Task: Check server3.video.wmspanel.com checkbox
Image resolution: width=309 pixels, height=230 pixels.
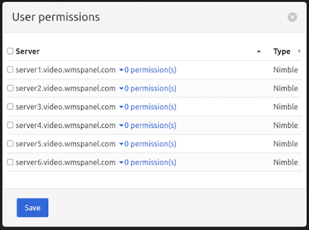Action: click(x=11, y=107)
